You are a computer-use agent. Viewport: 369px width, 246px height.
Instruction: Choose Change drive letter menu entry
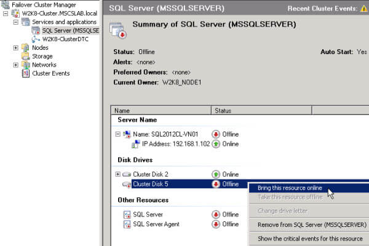(x=309, y=211)
